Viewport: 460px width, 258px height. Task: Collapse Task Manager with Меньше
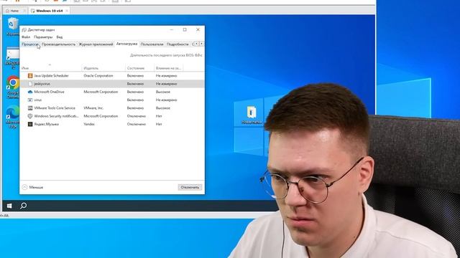tap(32, 187)
